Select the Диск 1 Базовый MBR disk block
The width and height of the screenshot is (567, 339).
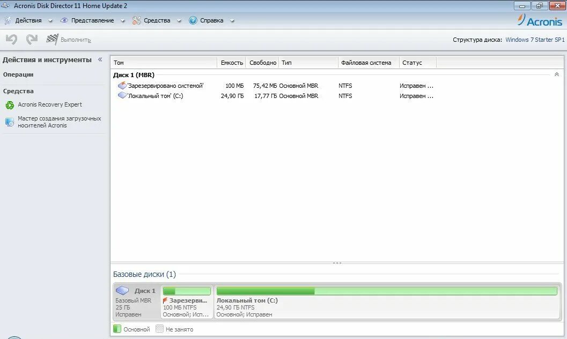click(136, 302)
